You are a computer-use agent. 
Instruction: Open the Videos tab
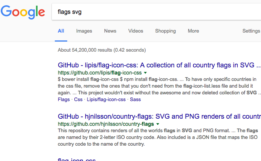click(x=136, y=31)
